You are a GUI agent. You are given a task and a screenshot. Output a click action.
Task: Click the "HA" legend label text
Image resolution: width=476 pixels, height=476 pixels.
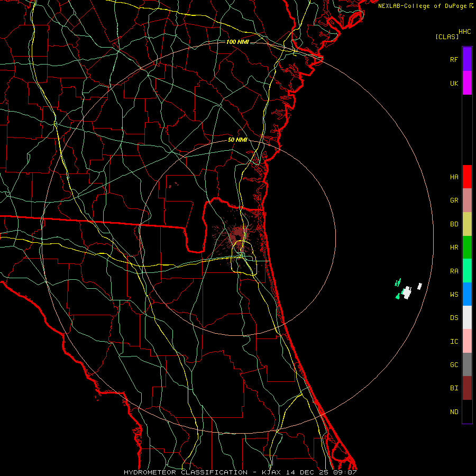454,177
